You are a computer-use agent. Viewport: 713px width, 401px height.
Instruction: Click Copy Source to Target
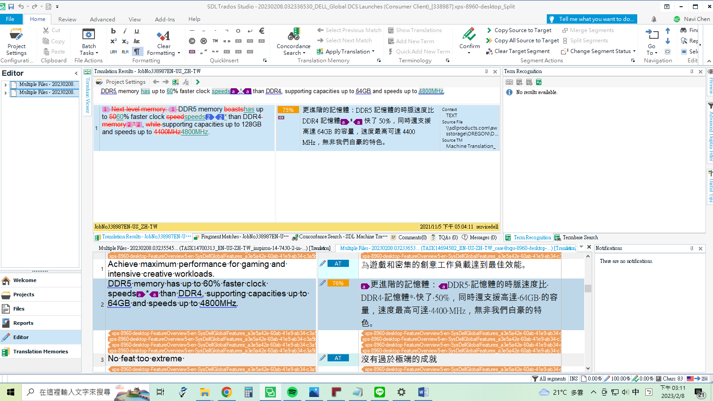(519, 30)
